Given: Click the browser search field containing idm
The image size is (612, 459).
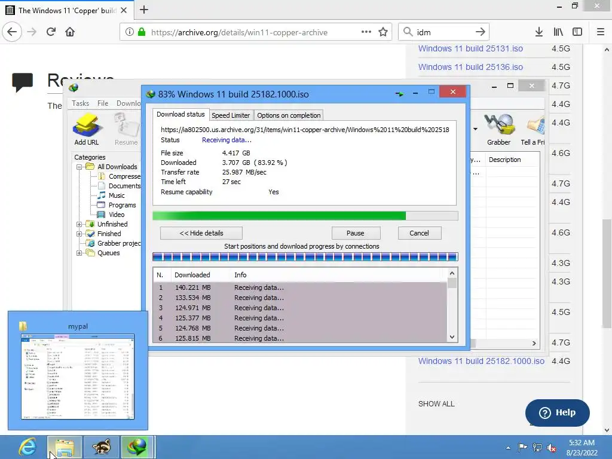Looking at the screenshot, I should point(444,32).
